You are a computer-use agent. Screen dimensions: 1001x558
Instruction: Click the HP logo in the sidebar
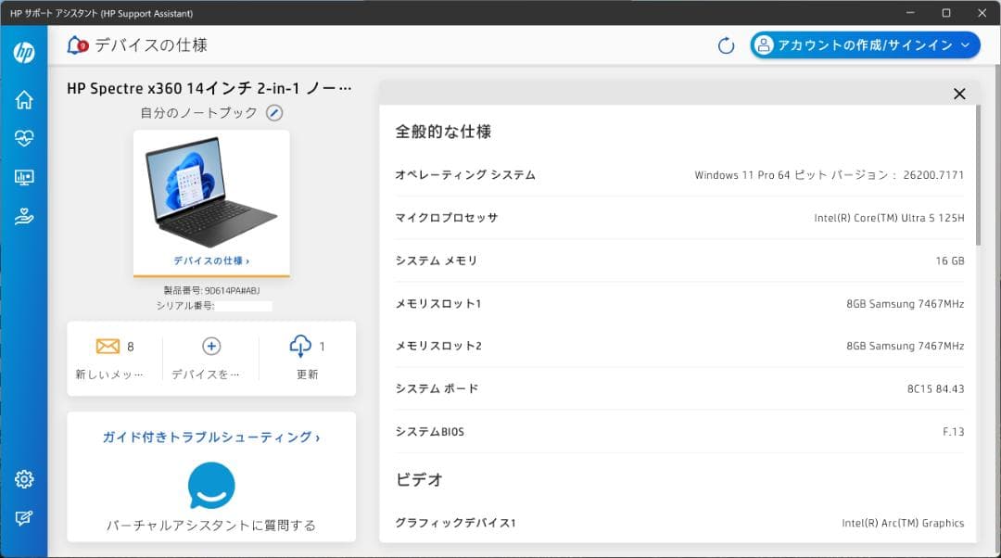[x=24, y=52]
